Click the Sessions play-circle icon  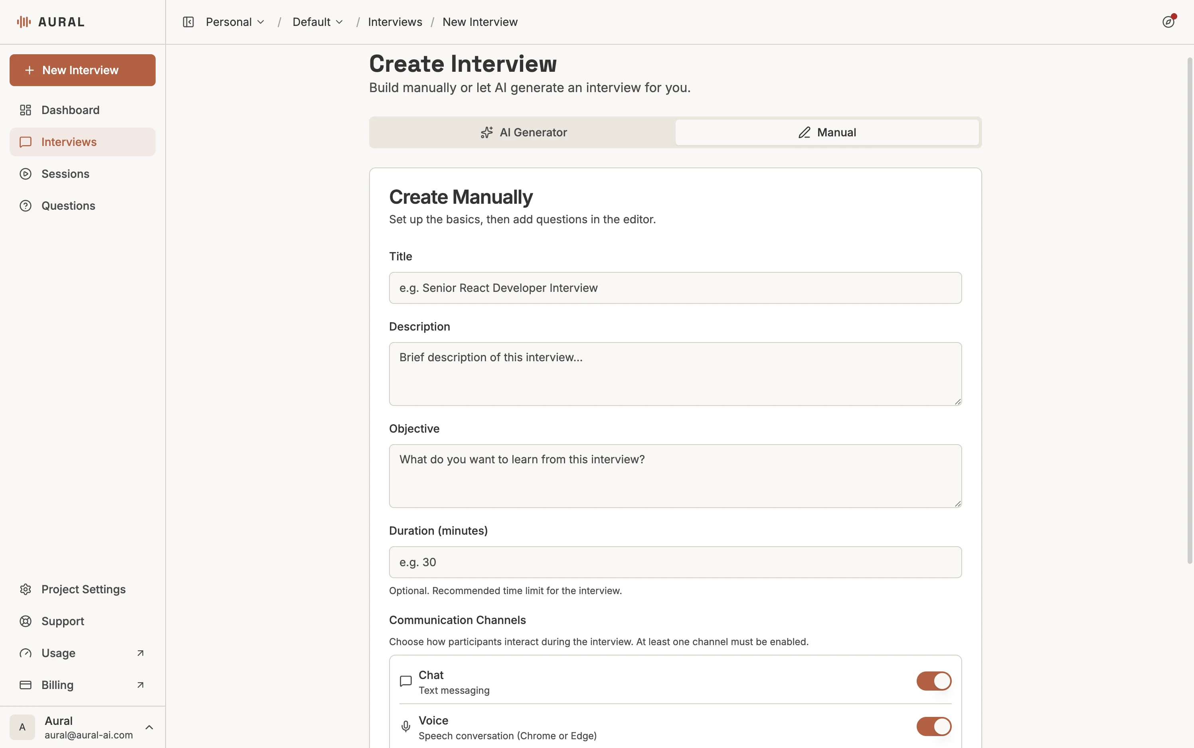[25, 174]
